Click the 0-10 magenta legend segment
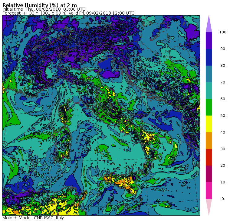The image size is (230, 222). pyautogui.click(x=209, y=191)
